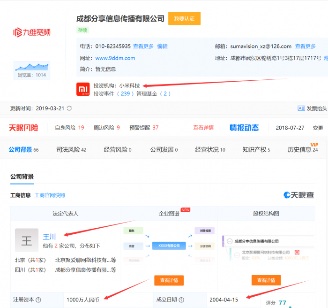Click help icon next to 注册资本
Screen dimensions: 328x308
(x=38, y=300)
